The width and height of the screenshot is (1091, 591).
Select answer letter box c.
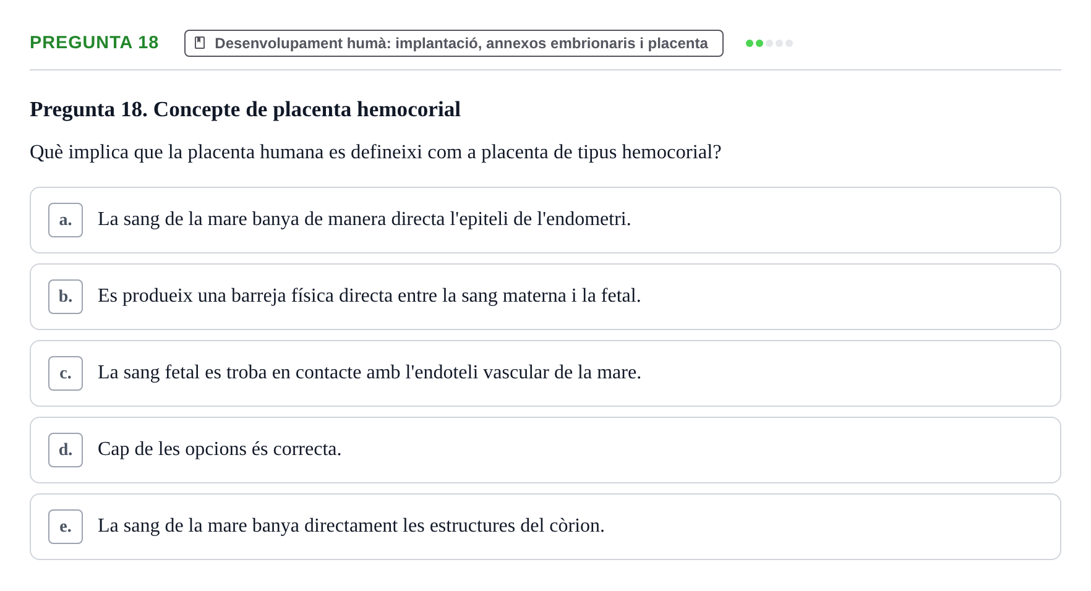pyautogui.click(x=66, y=373)
